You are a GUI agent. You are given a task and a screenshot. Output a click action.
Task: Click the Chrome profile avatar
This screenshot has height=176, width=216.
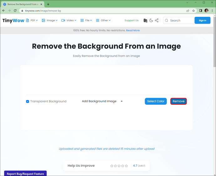(206, 11)
